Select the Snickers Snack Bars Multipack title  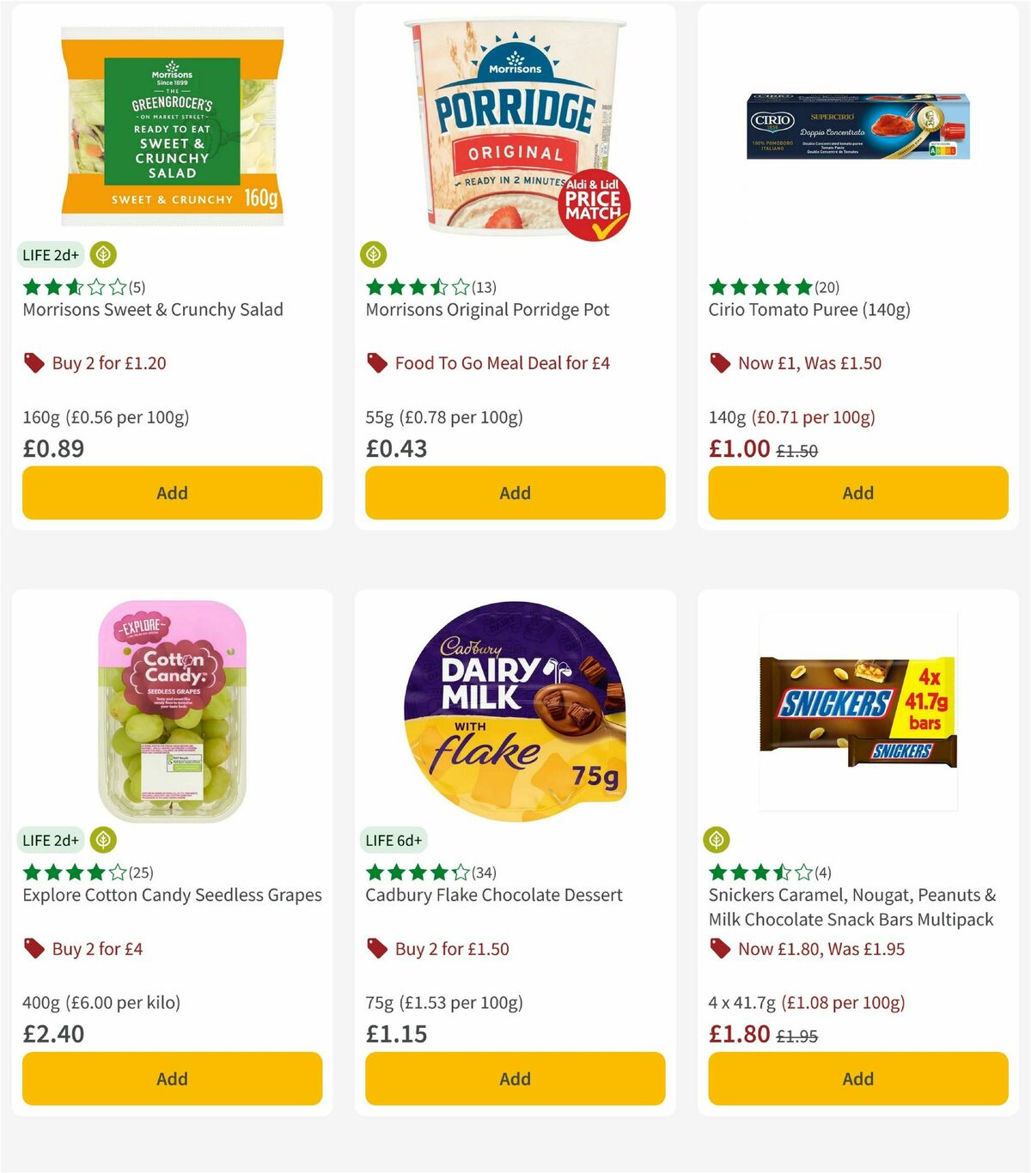pyautogui.click(x=848, y=907)
